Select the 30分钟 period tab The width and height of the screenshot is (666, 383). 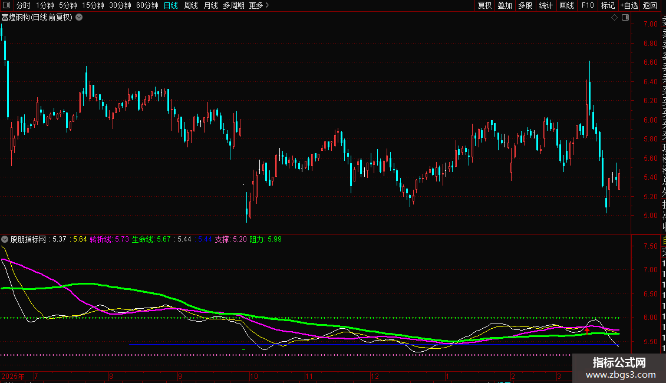coord(120,5)
